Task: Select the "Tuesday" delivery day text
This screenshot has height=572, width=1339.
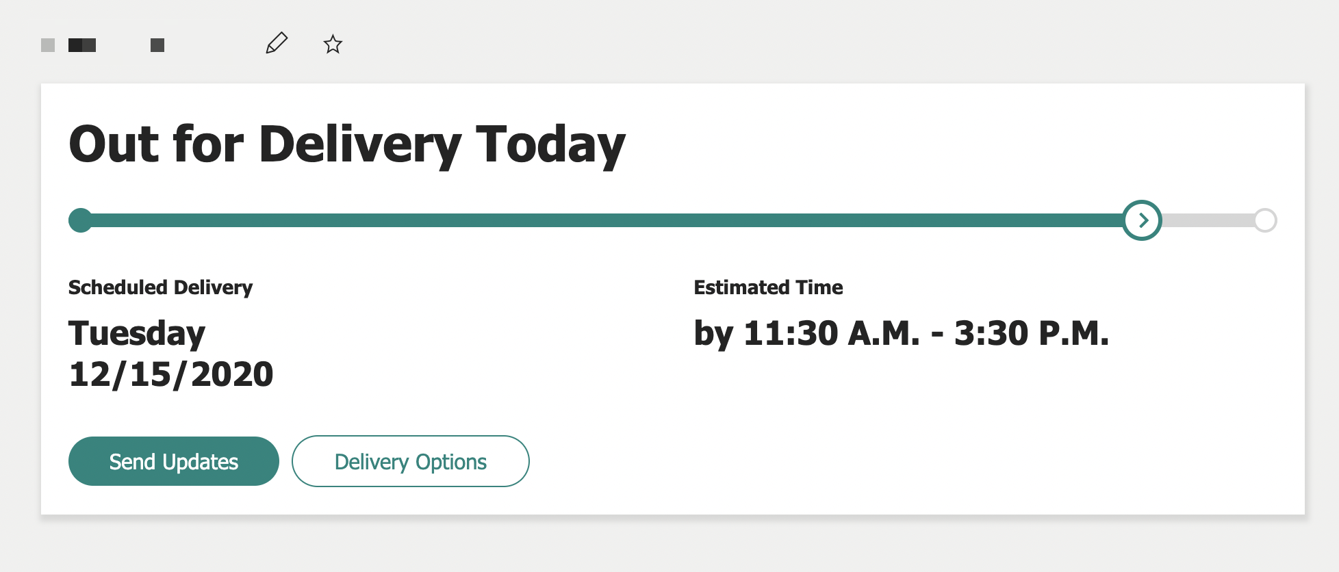Action: 137,334
